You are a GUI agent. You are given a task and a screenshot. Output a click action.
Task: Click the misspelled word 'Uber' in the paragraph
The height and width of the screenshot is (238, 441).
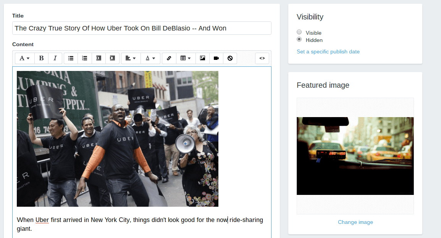coord(42,220)
